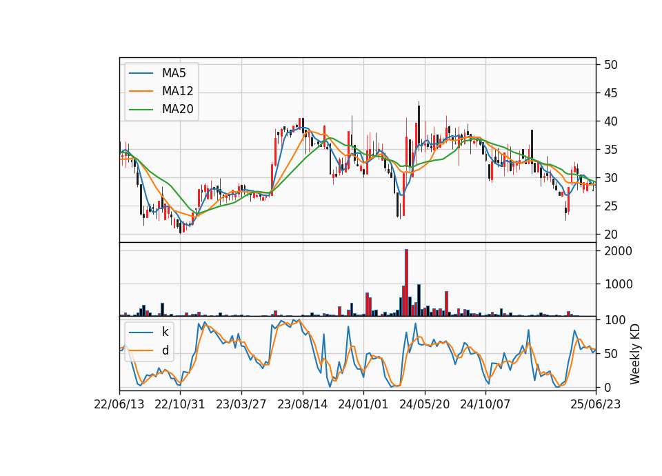Click the price axis value 40

610,121
